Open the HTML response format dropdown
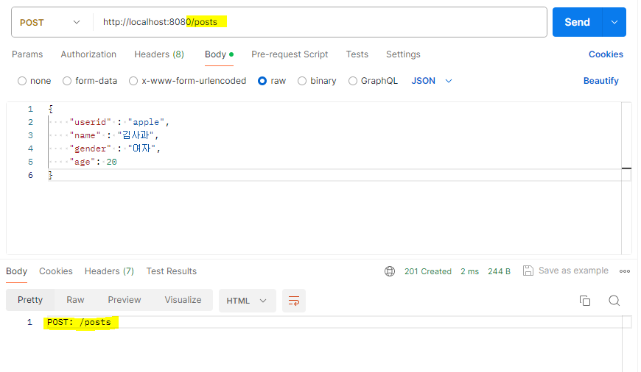This screenshot has width=641, height=372. 247,301
